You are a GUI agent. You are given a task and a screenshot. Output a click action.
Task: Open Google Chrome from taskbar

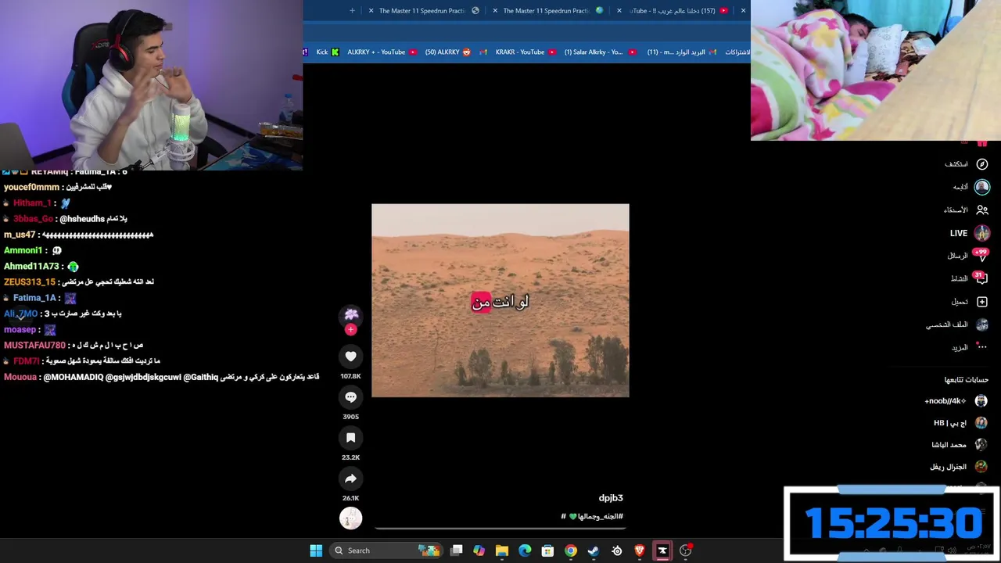click(571, 550)
